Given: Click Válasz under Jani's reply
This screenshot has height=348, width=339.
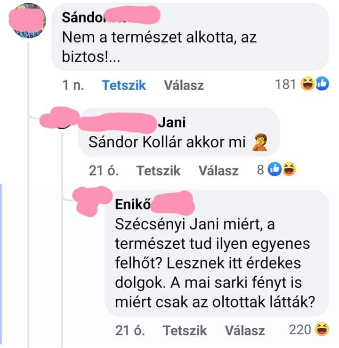Looking at the screenshot, I should 218,170.
